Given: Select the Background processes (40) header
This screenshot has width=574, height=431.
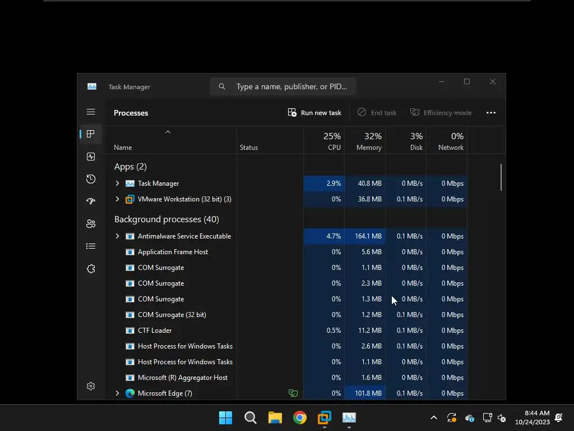Looking at the screenshot, I should [x=166, y=219].
